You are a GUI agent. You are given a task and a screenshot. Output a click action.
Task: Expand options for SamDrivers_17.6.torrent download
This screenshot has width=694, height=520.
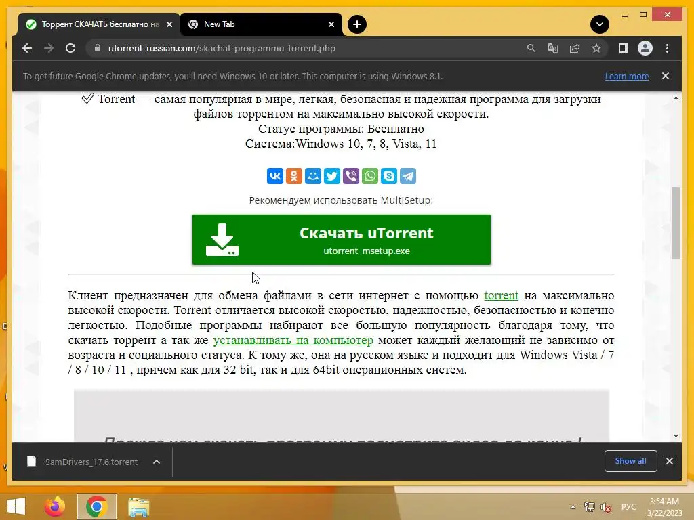pos(157,462)
